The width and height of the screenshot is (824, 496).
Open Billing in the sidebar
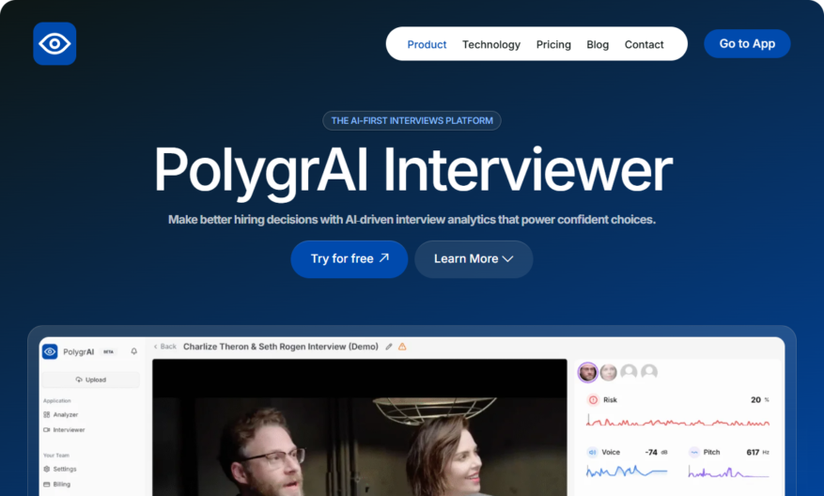(56, 484)
